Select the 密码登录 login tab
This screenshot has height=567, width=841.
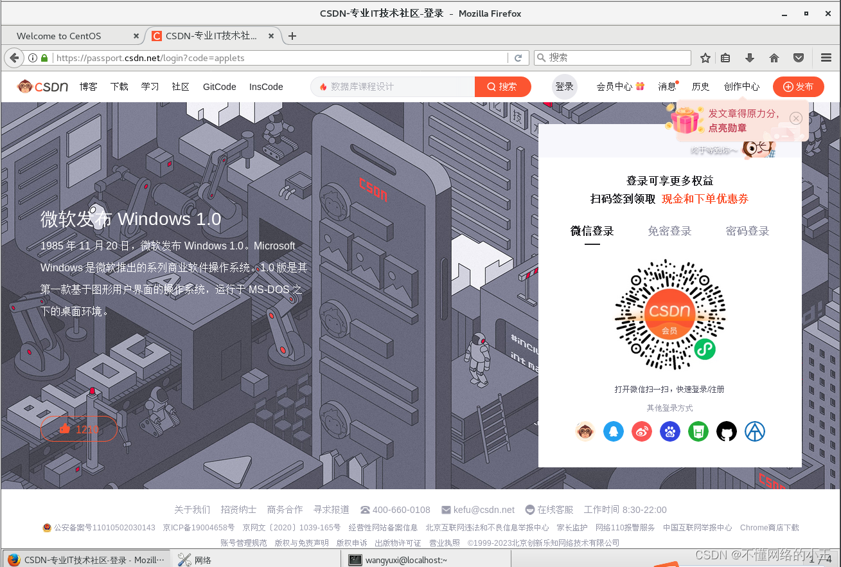(x=748, y=231)
